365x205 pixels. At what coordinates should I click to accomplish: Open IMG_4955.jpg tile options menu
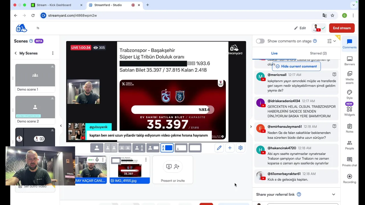[x=146, y=160]
